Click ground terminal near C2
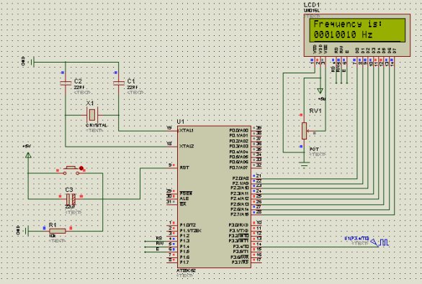The image size is (422, 284). coord(32,63)
